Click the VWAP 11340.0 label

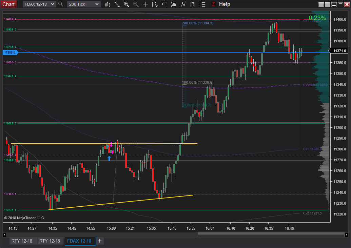(315, 85)
